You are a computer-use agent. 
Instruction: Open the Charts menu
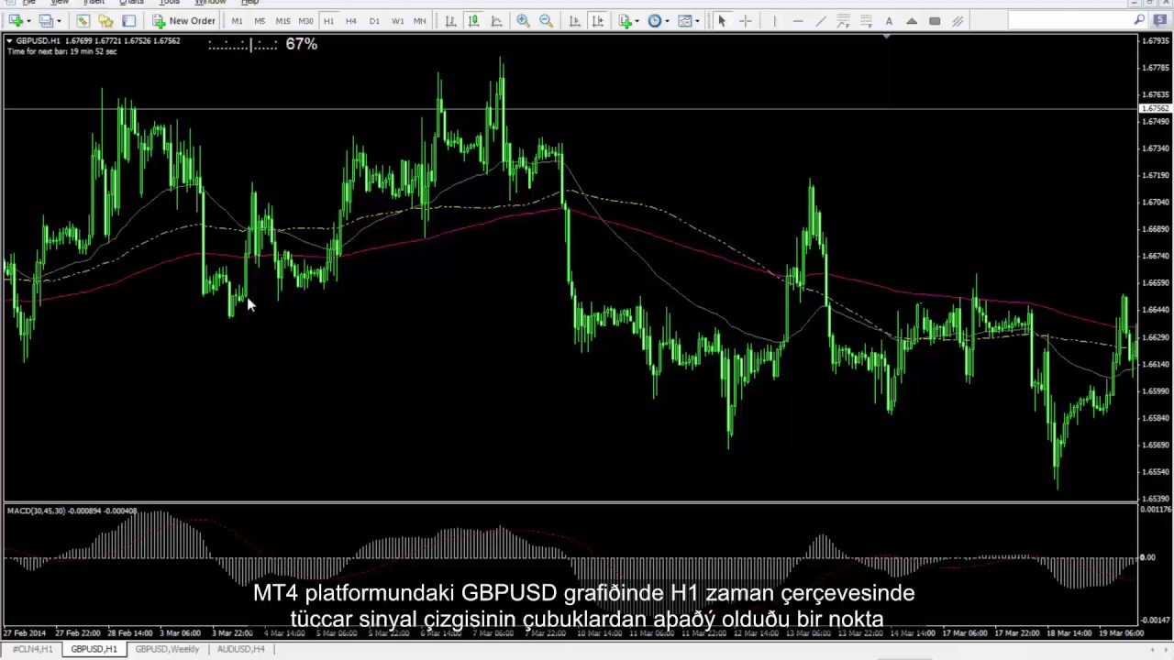click(x=131, y=3)
